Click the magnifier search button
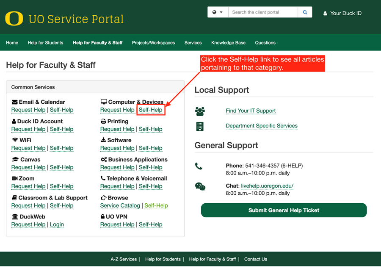The height and width of the screenshot is (274, 381). (305, 12)
